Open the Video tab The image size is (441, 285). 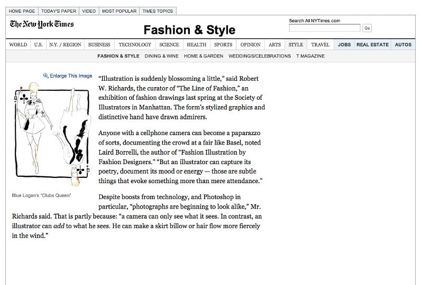pyautogui.click(x=89, y=11)
